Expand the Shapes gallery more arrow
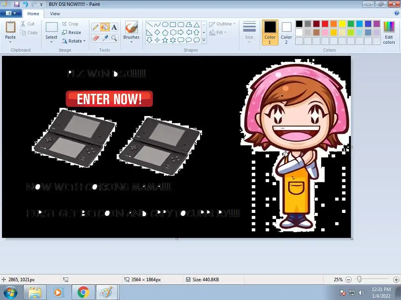 204,40
